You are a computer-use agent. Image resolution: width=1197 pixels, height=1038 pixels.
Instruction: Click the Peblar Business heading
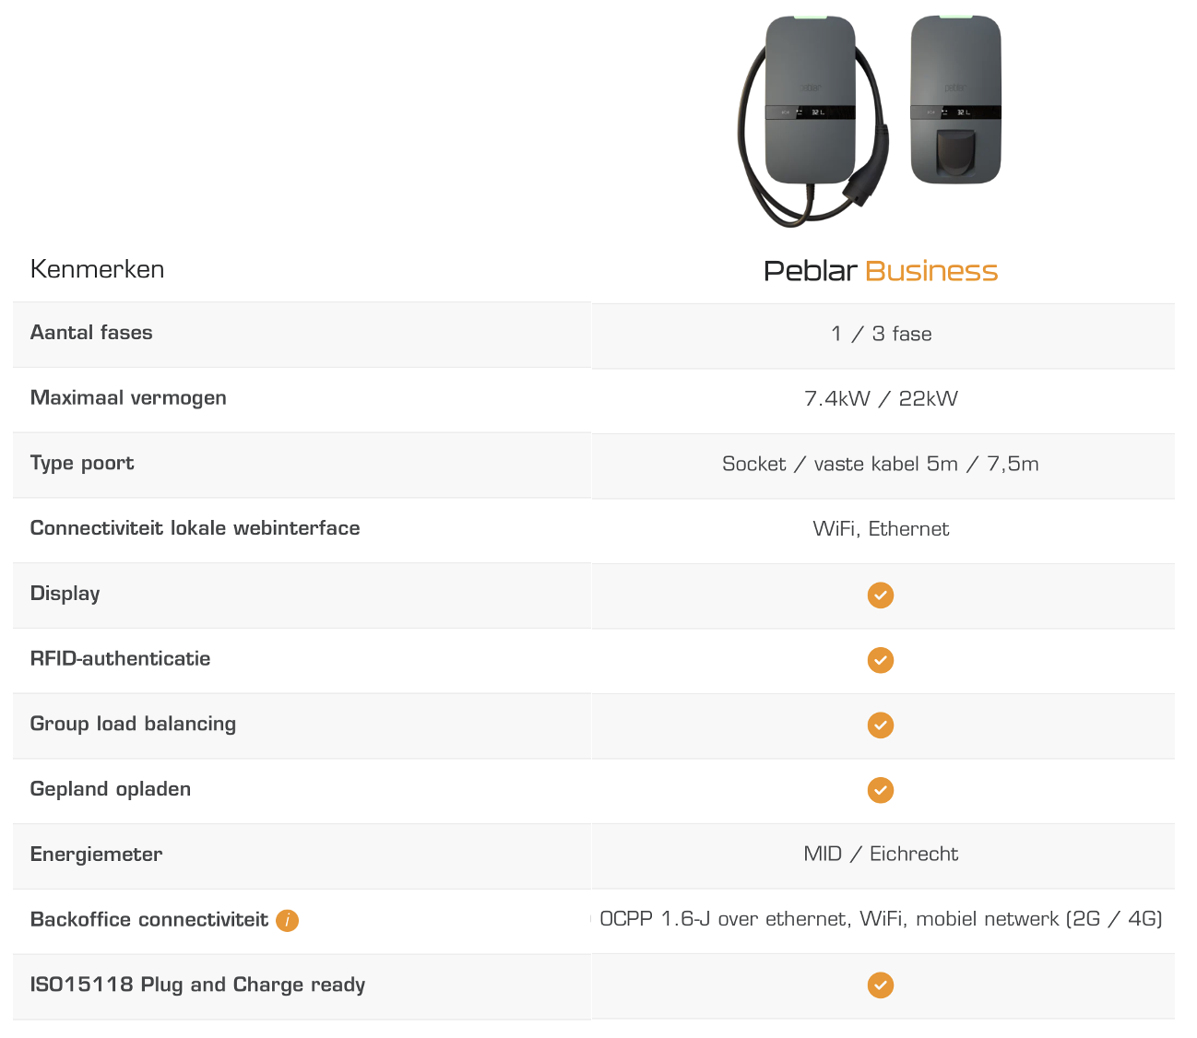(x=881, y=271)
